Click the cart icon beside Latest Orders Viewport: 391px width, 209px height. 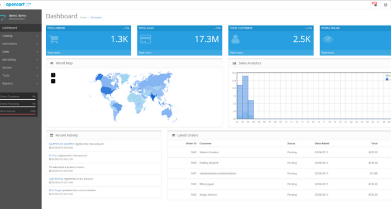click(173, 135)
